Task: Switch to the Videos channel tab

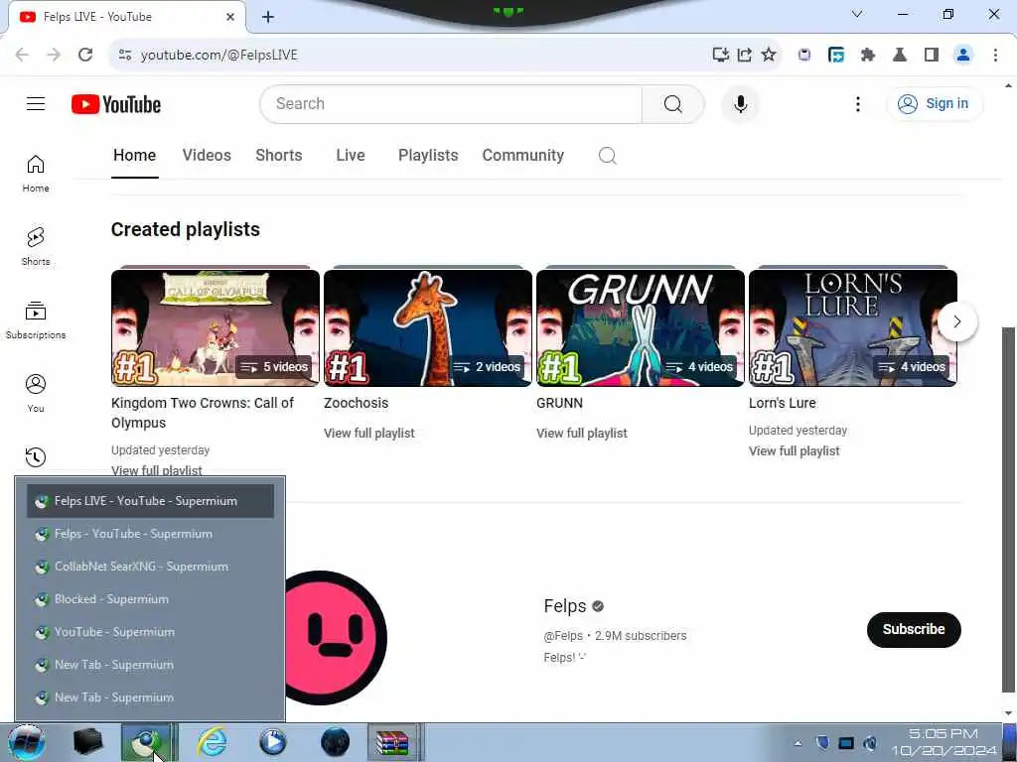Action: pyautogui.click(x=207, y=156)
